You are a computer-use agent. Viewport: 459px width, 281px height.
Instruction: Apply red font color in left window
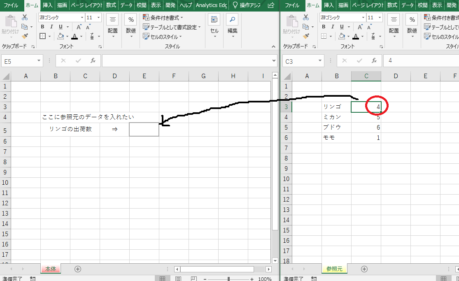[x=75, y=36]
